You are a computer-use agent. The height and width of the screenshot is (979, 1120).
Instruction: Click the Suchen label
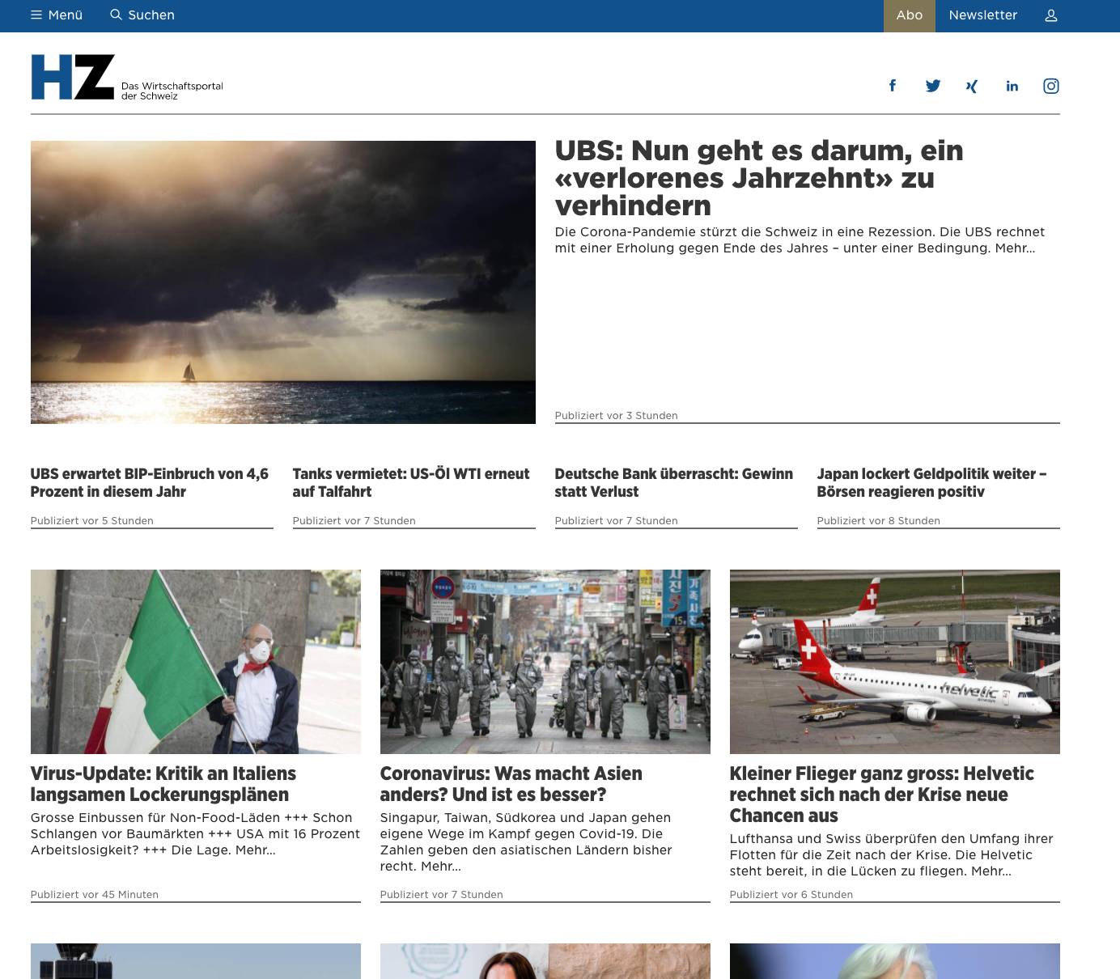[x=151, y=15]
